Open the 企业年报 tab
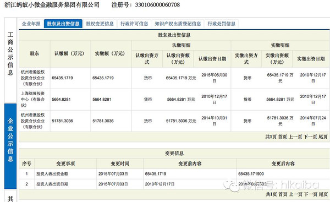 31,24
